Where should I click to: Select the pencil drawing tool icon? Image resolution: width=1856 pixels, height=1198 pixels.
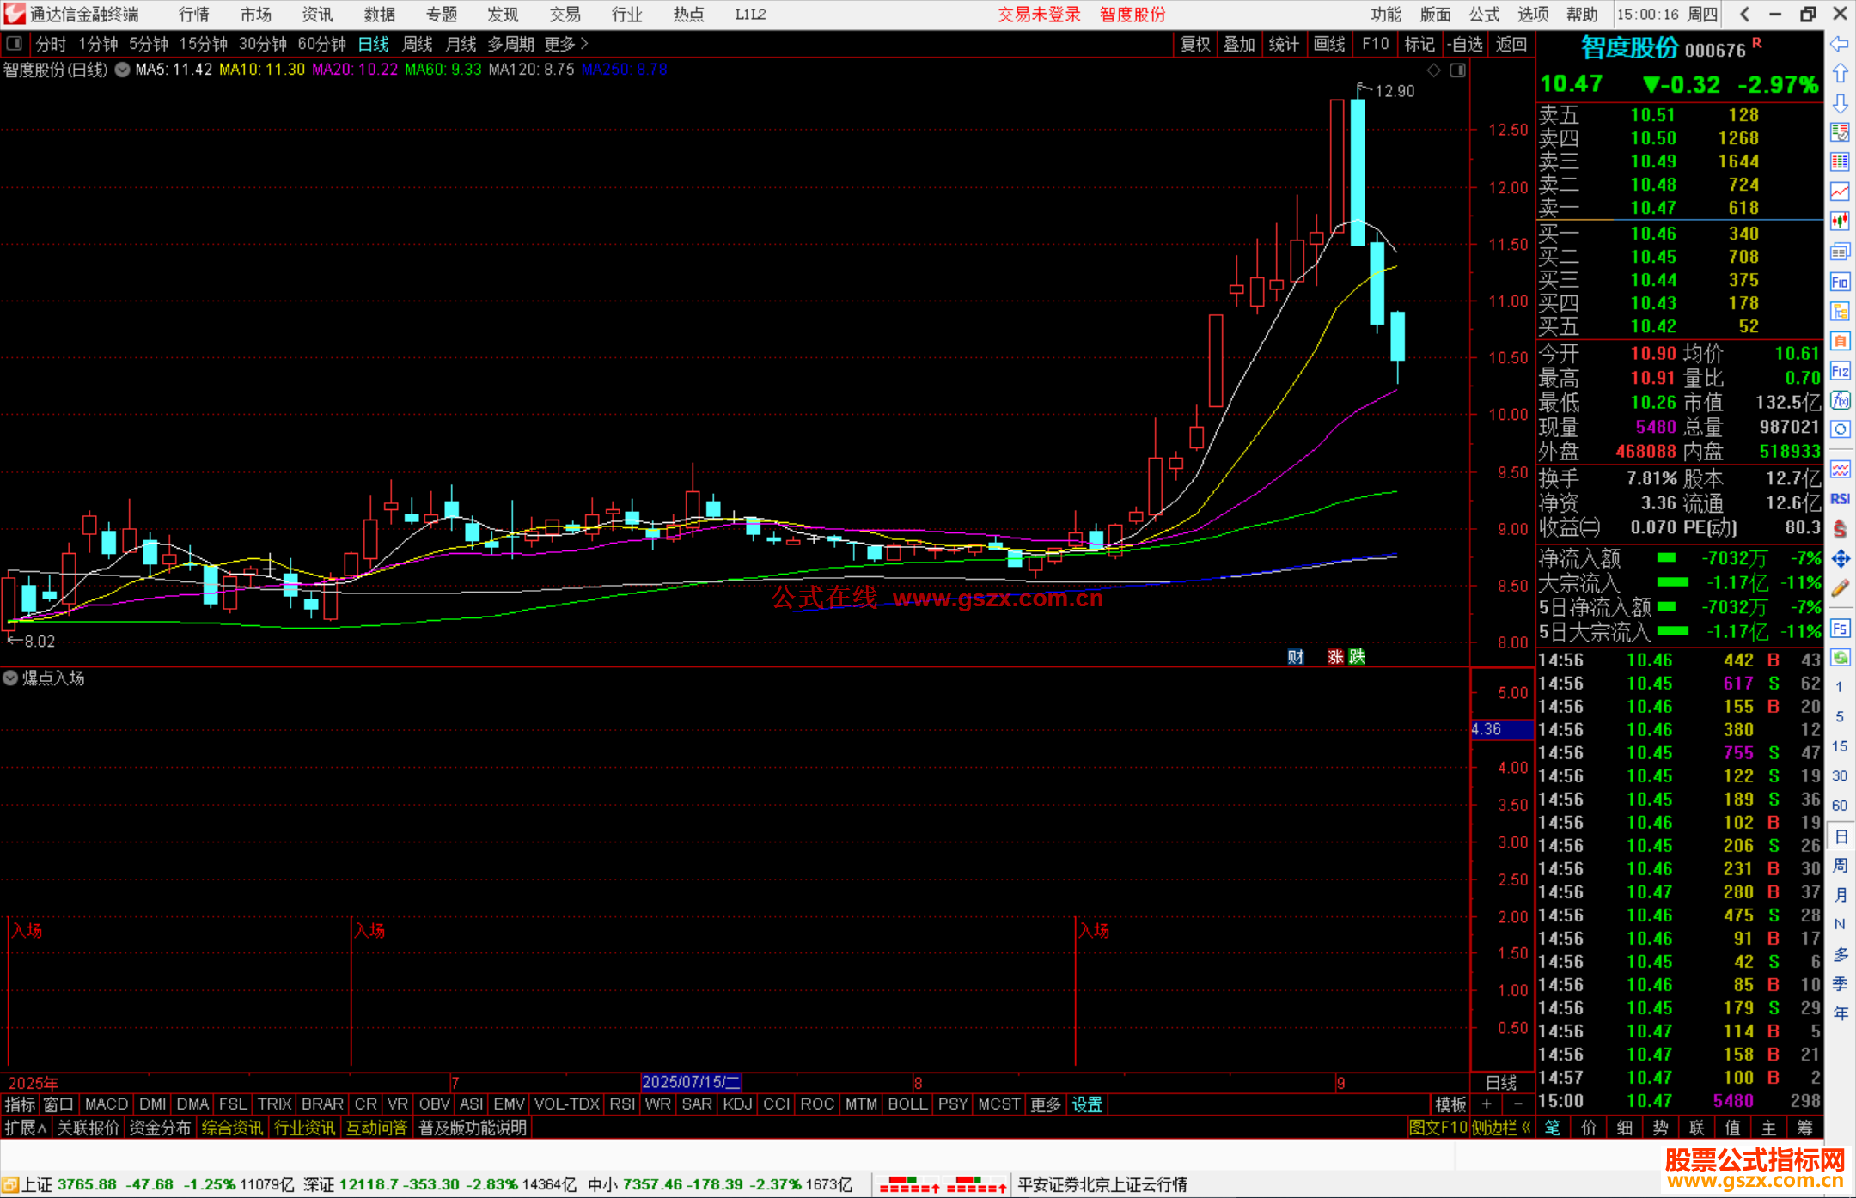click(1840, 589)
